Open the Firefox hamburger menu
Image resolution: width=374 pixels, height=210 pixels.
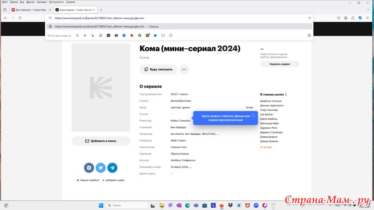click(367, 18)
